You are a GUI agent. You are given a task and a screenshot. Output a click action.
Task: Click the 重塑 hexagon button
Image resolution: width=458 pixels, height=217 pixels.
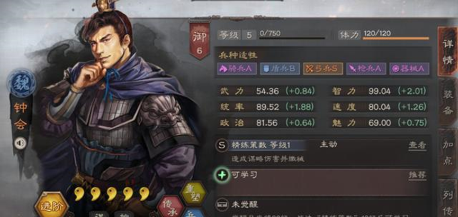tap(193, 194)
